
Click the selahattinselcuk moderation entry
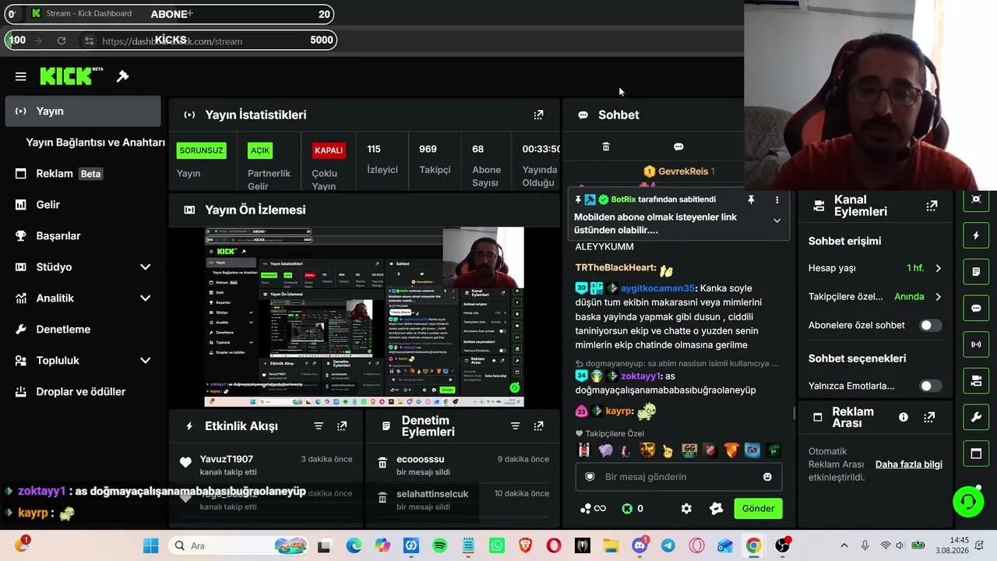(x=462, y=499)
